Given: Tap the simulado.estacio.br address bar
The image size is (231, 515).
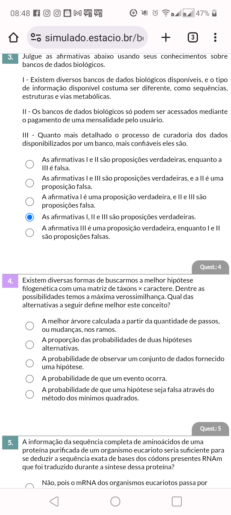Looking at the screenshot, I should [x=94, y=38].
